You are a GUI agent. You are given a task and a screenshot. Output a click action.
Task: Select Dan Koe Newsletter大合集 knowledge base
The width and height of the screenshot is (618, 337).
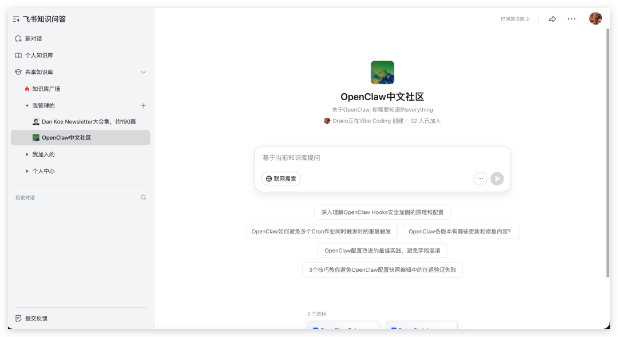[x=88, y=122]
